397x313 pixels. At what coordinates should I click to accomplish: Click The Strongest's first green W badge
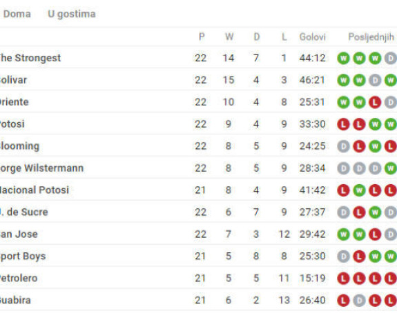point(343,58)
